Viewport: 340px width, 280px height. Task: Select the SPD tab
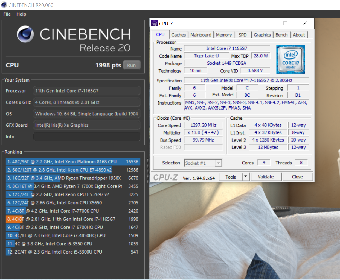[242, 35]
